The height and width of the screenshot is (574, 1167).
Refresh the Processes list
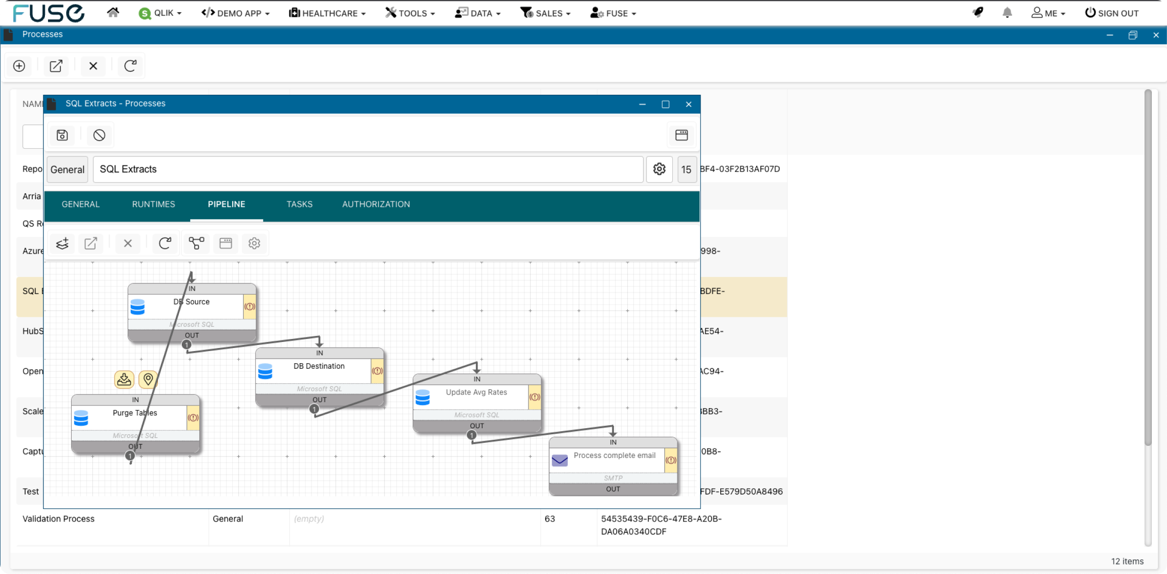[x=130, y=66]
